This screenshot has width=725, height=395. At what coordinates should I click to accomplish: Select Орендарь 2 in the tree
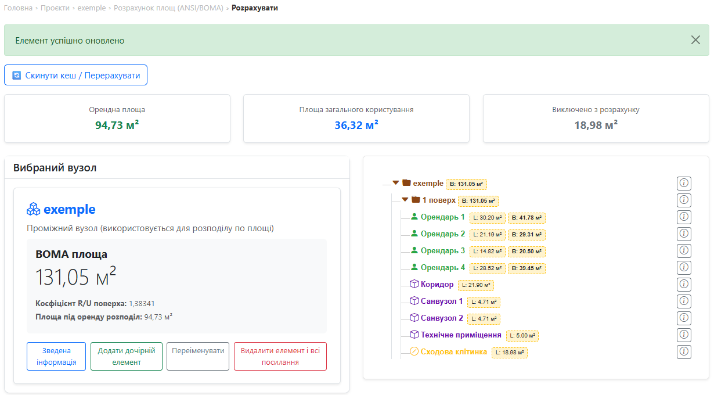tap(443, 234)
